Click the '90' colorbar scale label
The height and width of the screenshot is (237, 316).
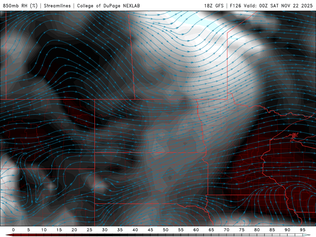click(x=287, y=230)
